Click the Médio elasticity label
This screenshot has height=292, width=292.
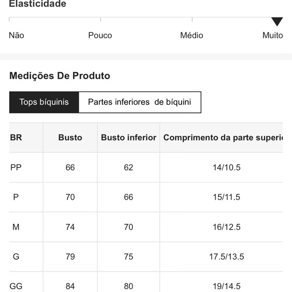tap(192, 36)
